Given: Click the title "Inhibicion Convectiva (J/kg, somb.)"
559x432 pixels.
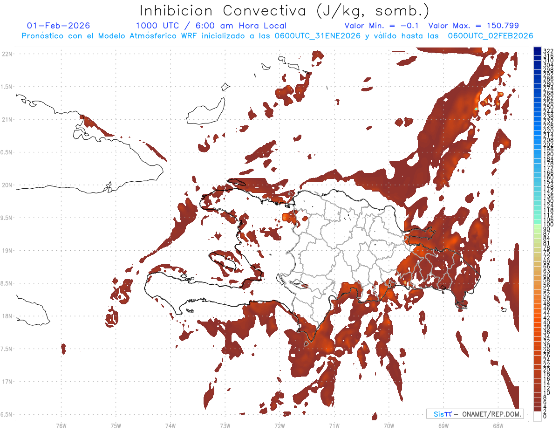Looking at the screenshot, I should click(285, 11).
